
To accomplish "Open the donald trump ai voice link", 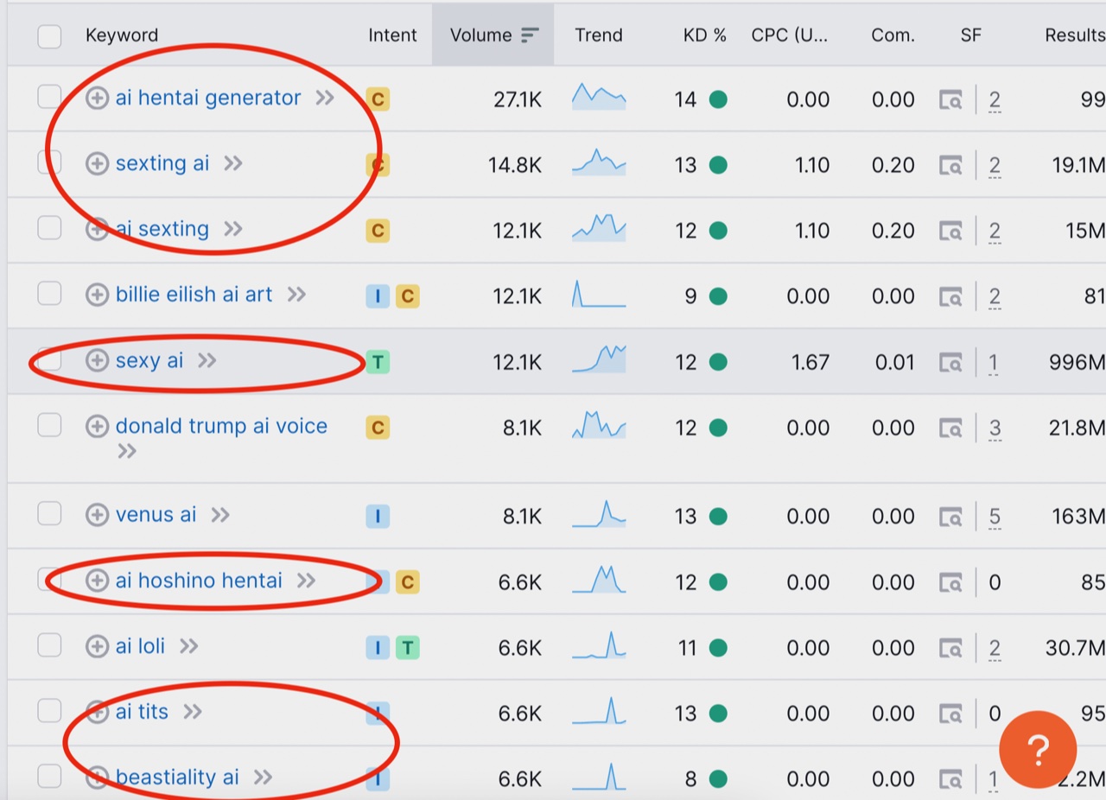I will coord(221,426).
